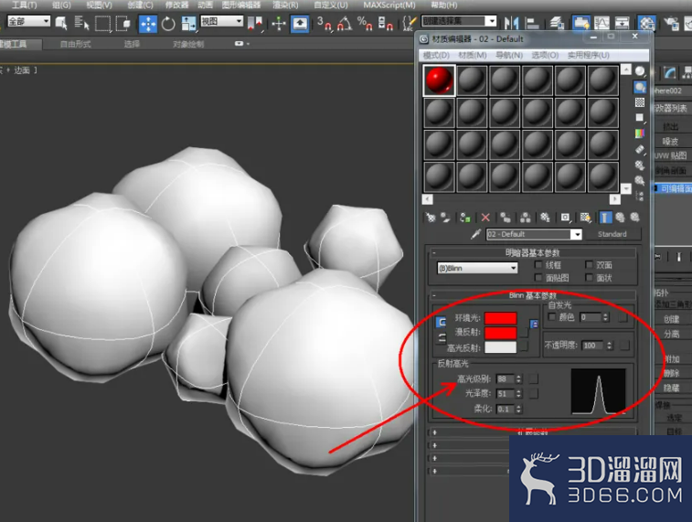Click the 高光级别 map slot button
Viewport: 692px width, 522px height.
[534, 379]
